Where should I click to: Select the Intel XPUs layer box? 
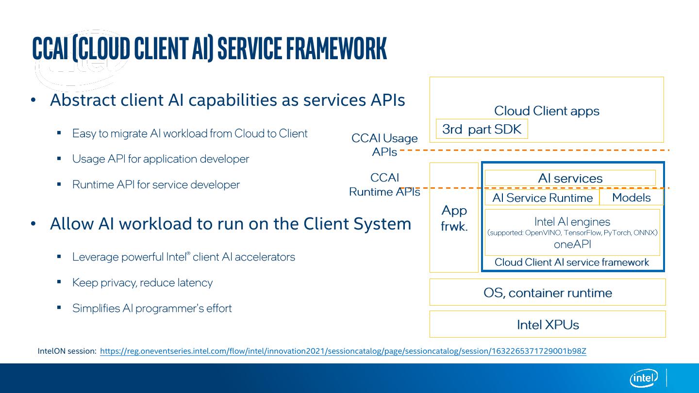pos(547,325)
